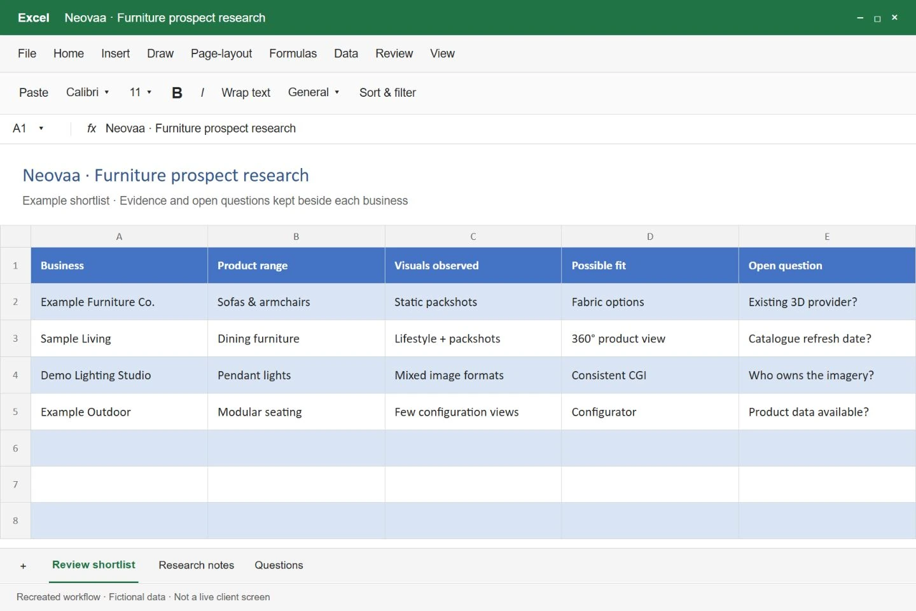Viewport: 916px width, 611px height.
Task: Click the Sort & filter button
Action: click(x=387, y=93)
